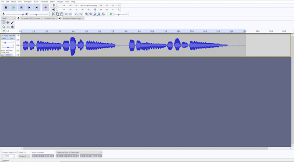Select the Envelope tool

(x=8, y=22)
